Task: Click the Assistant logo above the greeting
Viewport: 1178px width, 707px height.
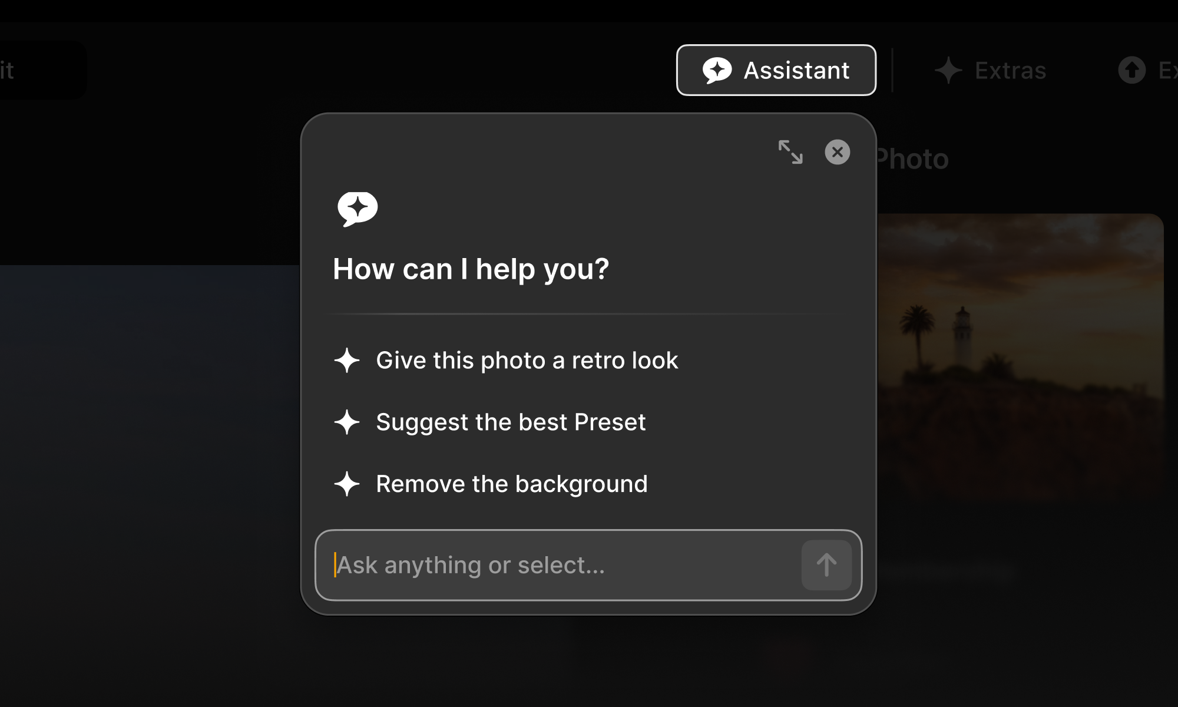Action: coord(358,209)
